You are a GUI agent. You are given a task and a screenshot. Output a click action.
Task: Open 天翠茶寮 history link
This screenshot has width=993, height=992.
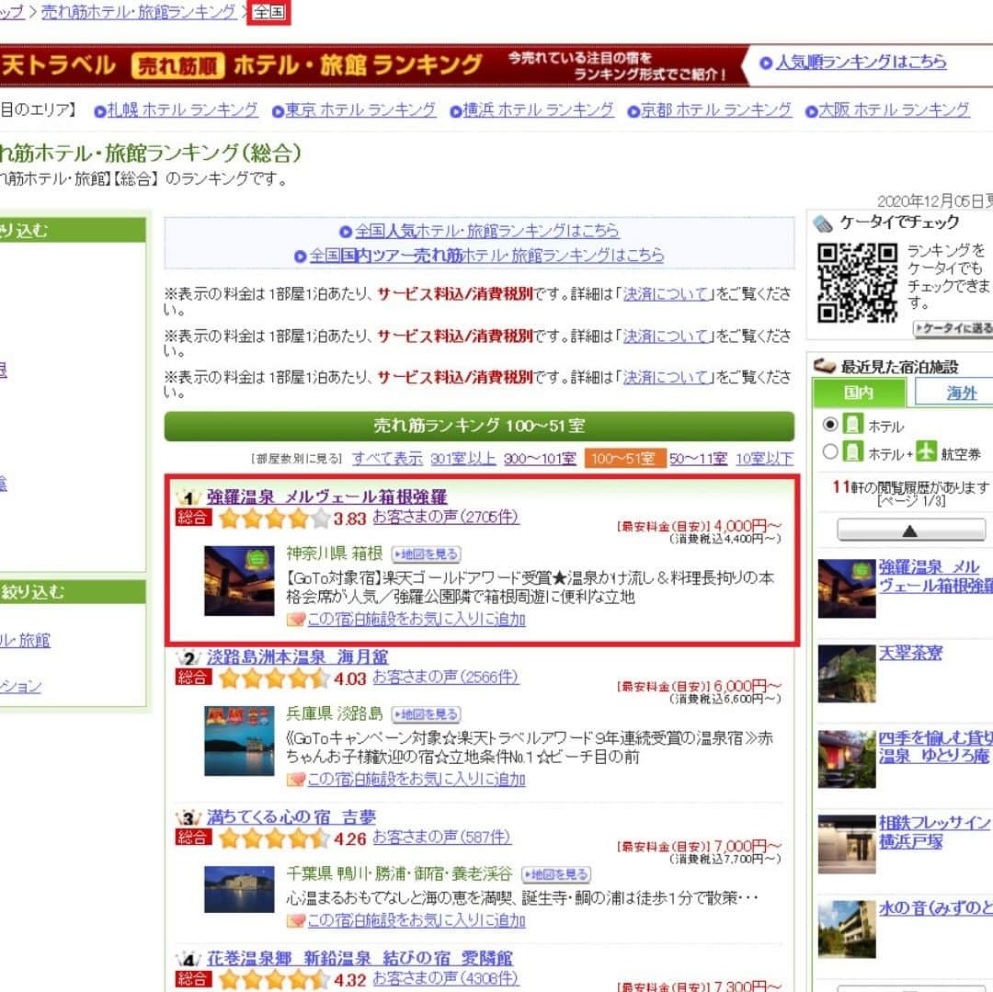click(910, 654)
